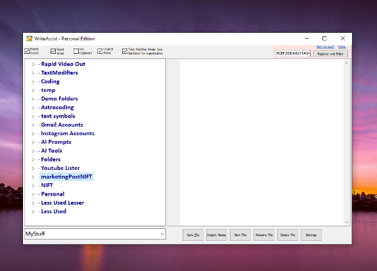Viewport: 377px width, 271px height.
Task: Click the editor scrollbar down arrow
Action: tap(347, 222)
